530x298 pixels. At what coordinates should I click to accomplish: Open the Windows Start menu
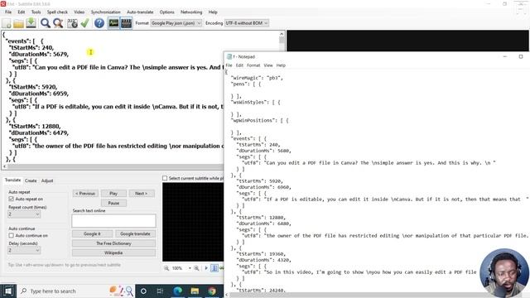click(8, 291)
